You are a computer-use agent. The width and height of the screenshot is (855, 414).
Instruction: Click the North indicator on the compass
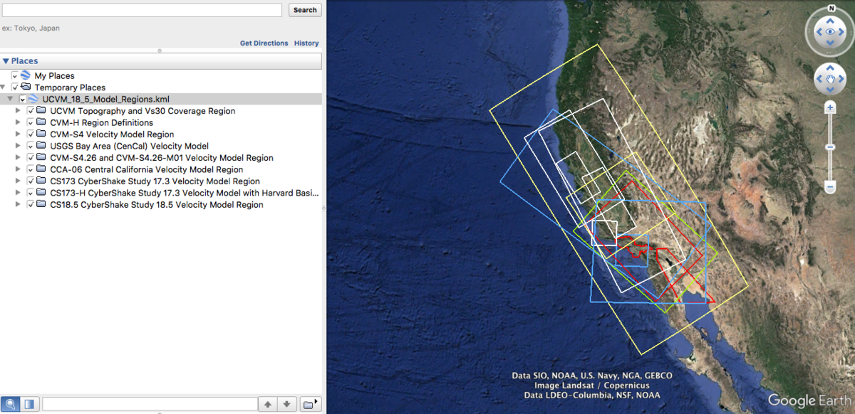830,8
